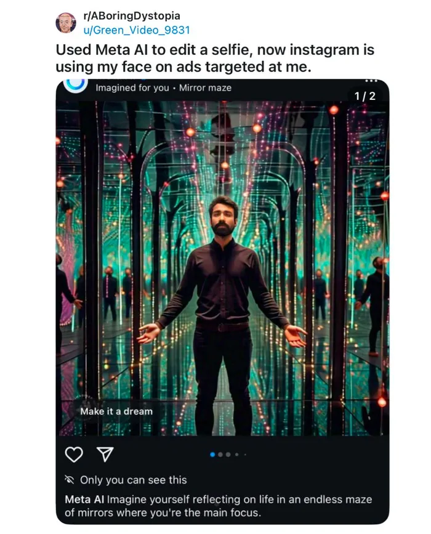The height and width of the screenshot is (534, 431).
Task: Open the u/Green_Video_9831 profile link
Action: point(137,30)
